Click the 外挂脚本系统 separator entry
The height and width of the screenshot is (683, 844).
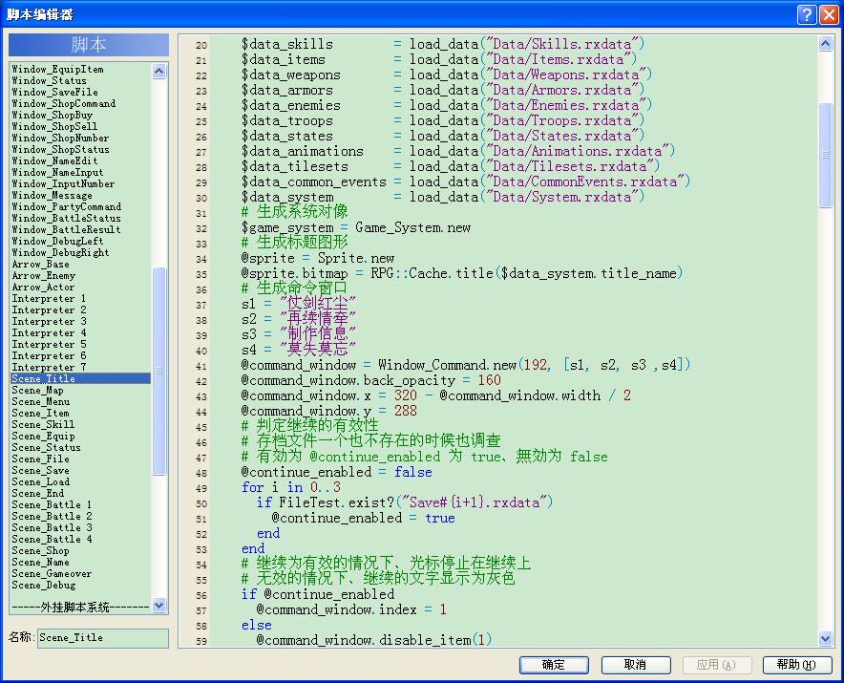(80, 607)
